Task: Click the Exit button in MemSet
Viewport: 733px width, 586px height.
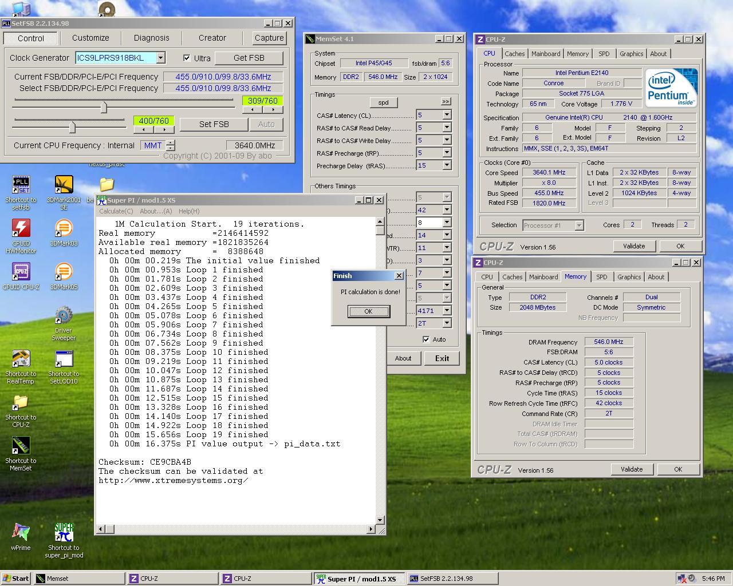Action: pos(442,358)
